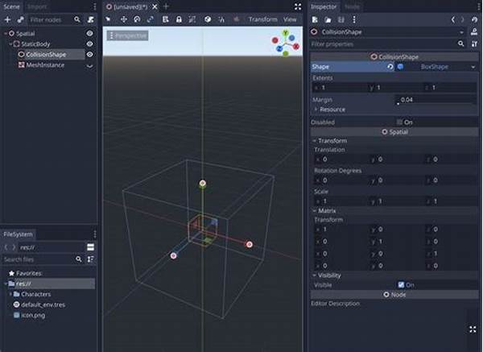Create new resource in Inspector
This screenshot has height=352, width=483.
pyautogui.click(x=315, y=19)
